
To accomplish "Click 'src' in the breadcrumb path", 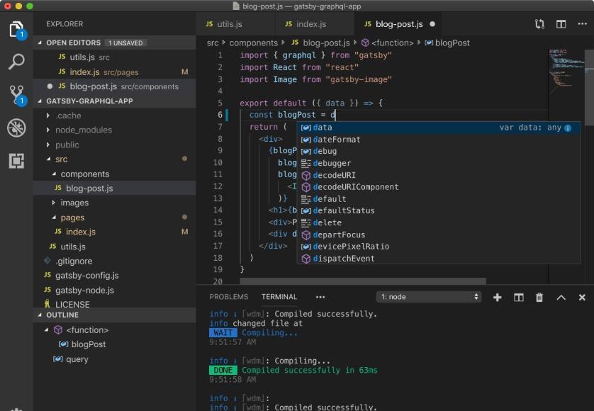I will coord(213,43).
